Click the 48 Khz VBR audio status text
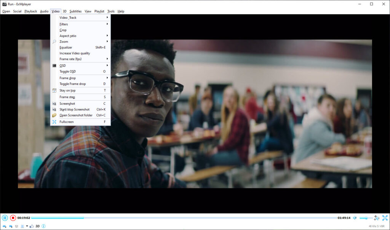390x230 pixels. [377, 226]
